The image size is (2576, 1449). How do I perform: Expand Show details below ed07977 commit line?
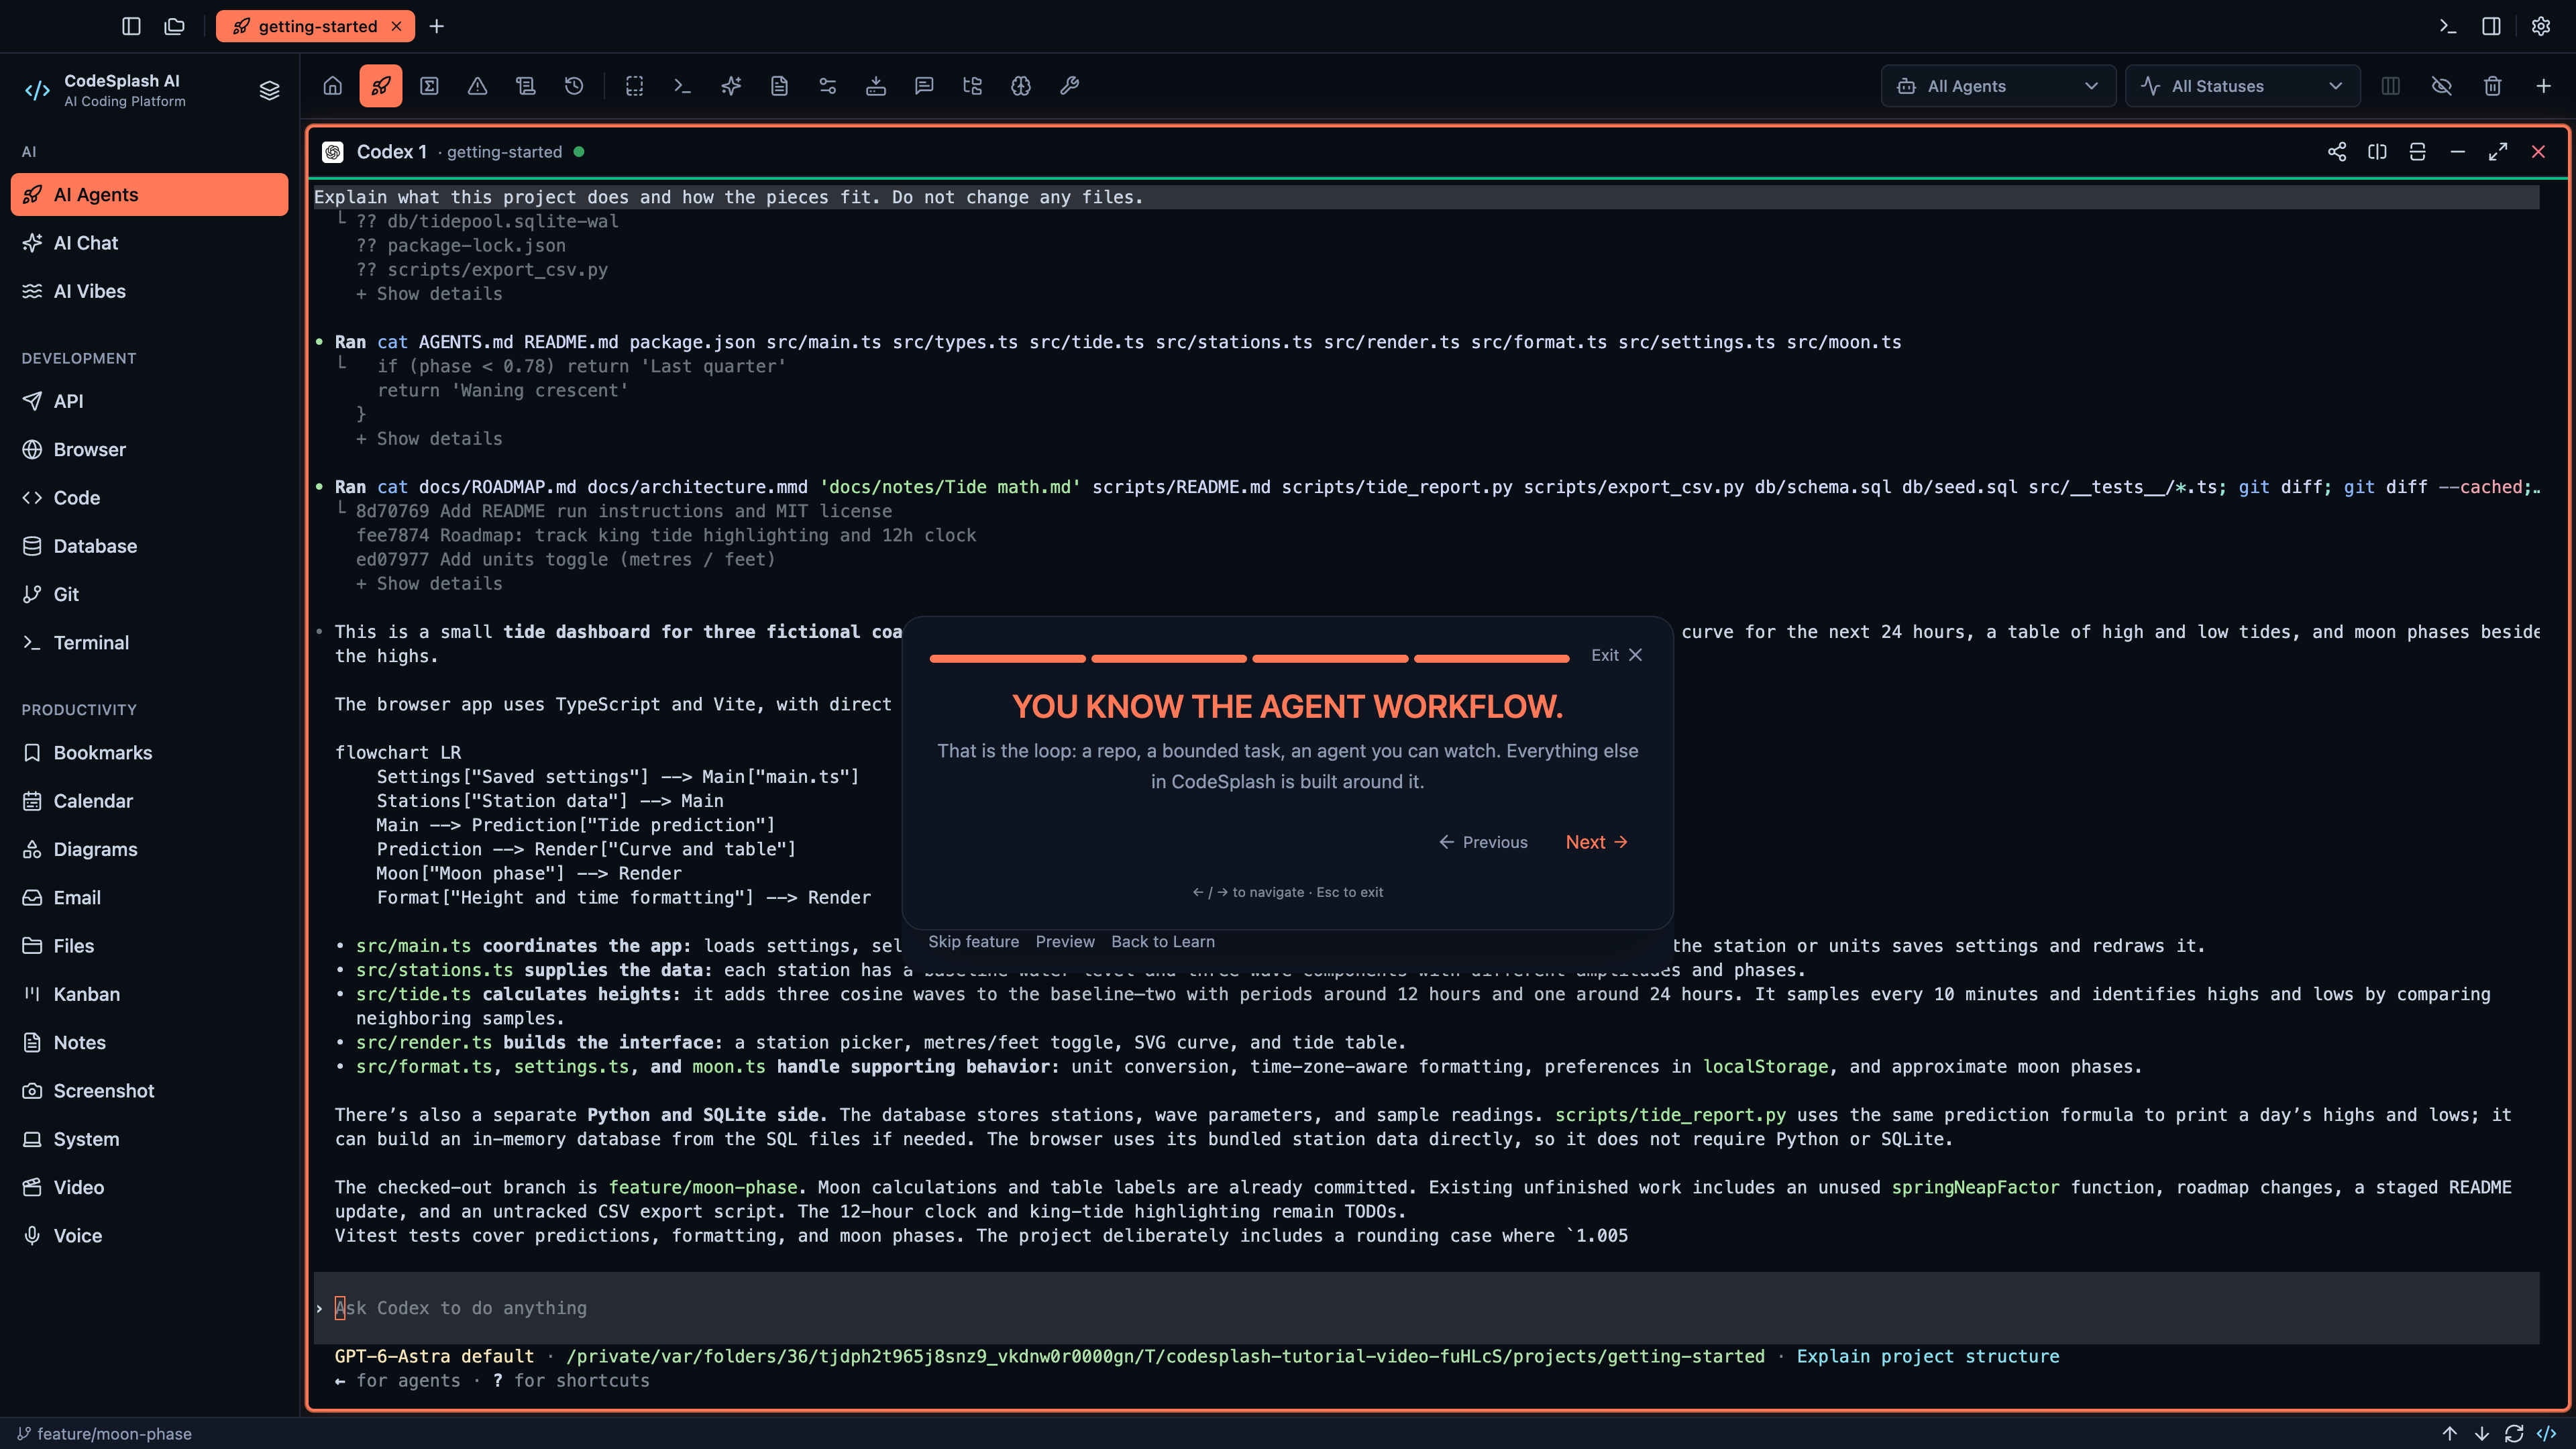(430, 584)
